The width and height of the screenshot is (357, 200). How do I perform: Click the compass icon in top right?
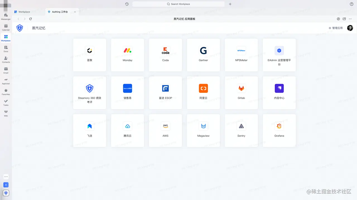point(338,19)
